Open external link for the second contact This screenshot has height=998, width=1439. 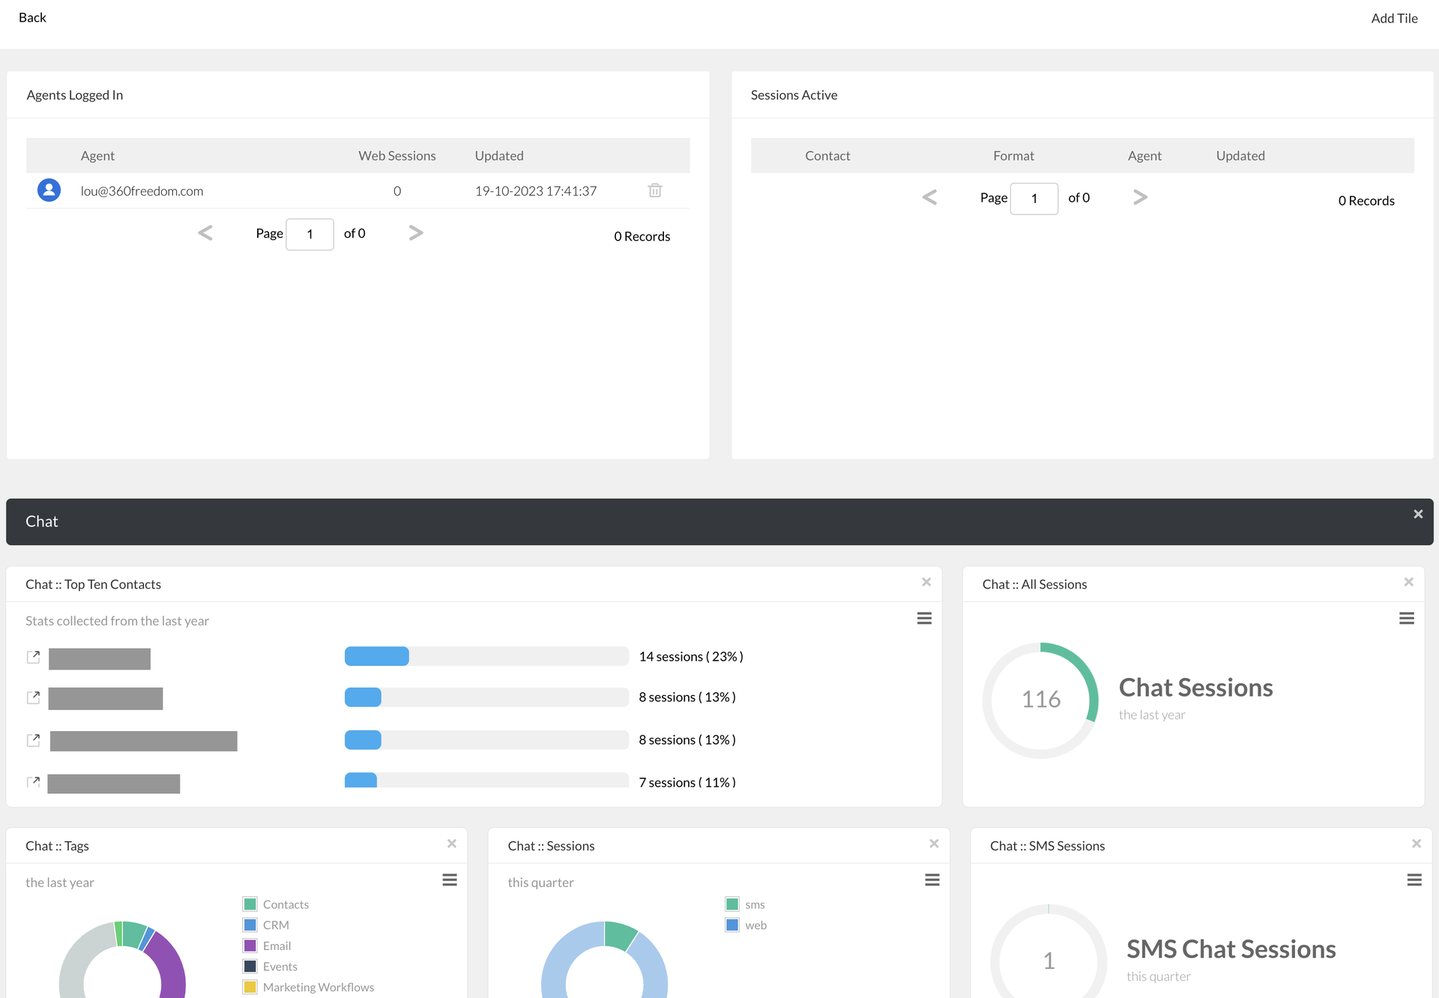coord(33,697)
